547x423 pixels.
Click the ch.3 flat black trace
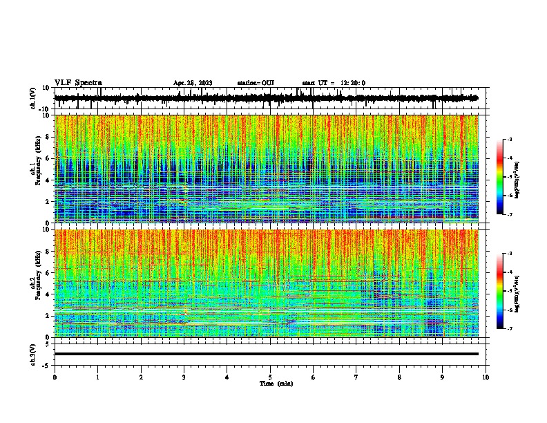(x=267, y=354)
